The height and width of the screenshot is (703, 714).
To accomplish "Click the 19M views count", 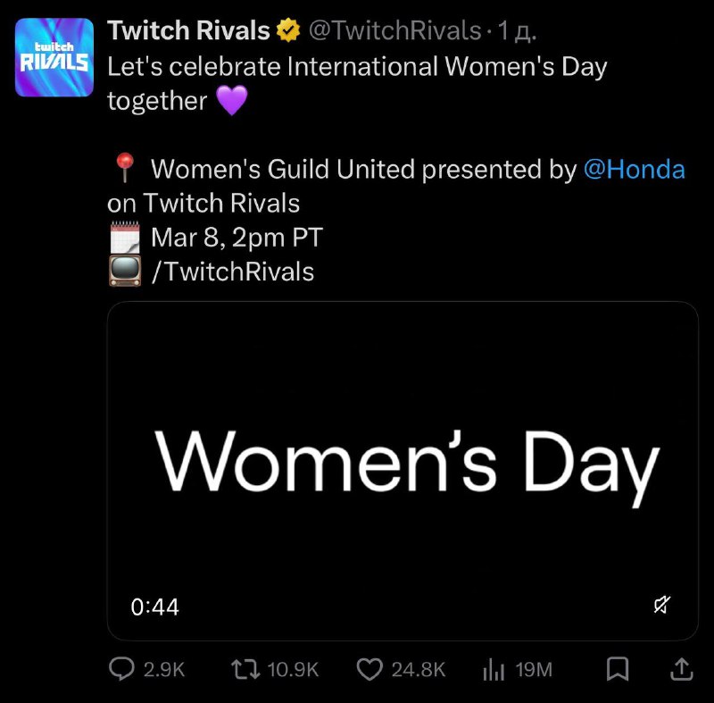I will [x=534, y=667].
